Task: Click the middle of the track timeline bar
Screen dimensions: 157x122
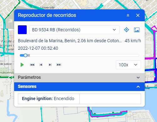Action: pos(79,55)
